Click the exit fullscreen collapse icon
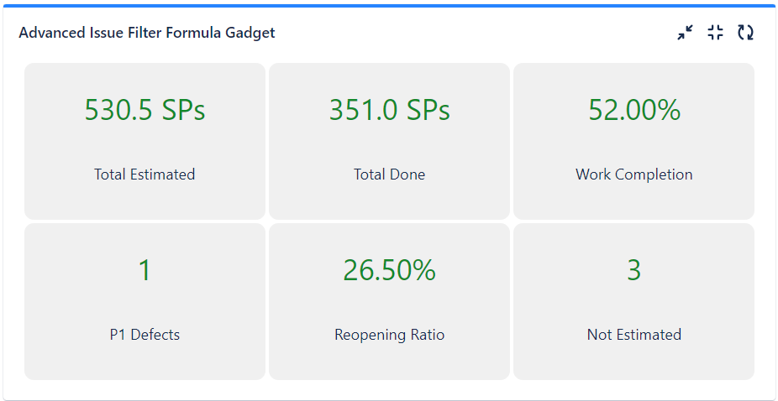 (716, 33)
